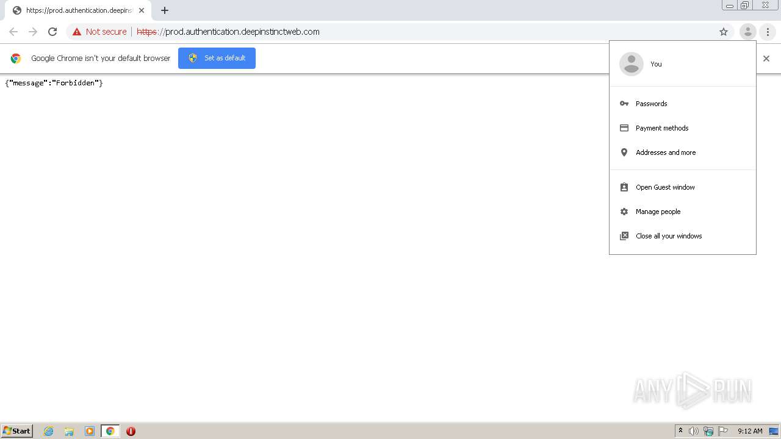
Task: Bookmark this page with the star icon
Action: (724, 32)
